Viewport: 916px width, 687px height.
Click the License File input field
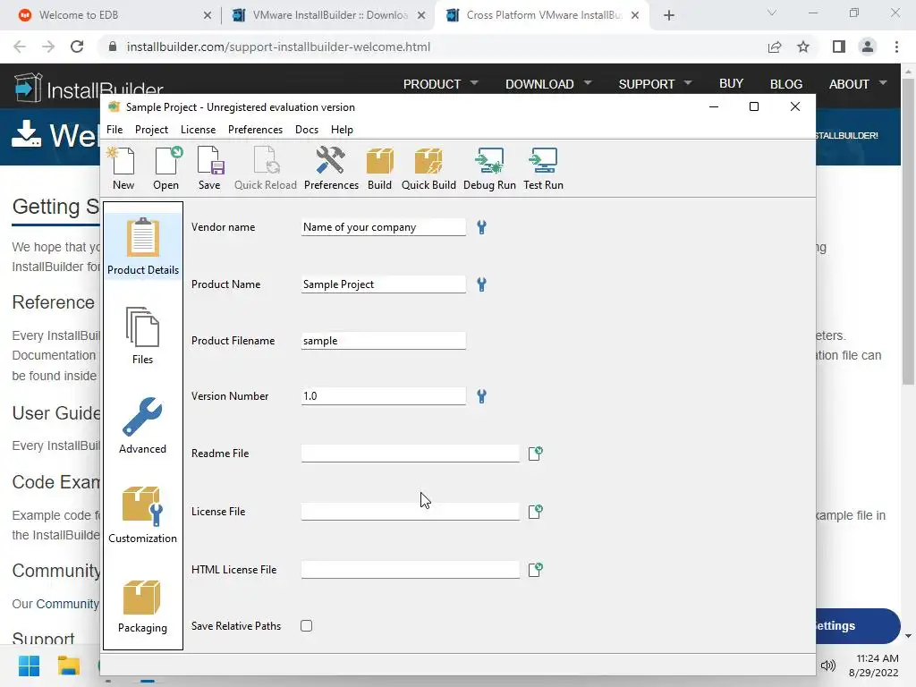point(410,512)
